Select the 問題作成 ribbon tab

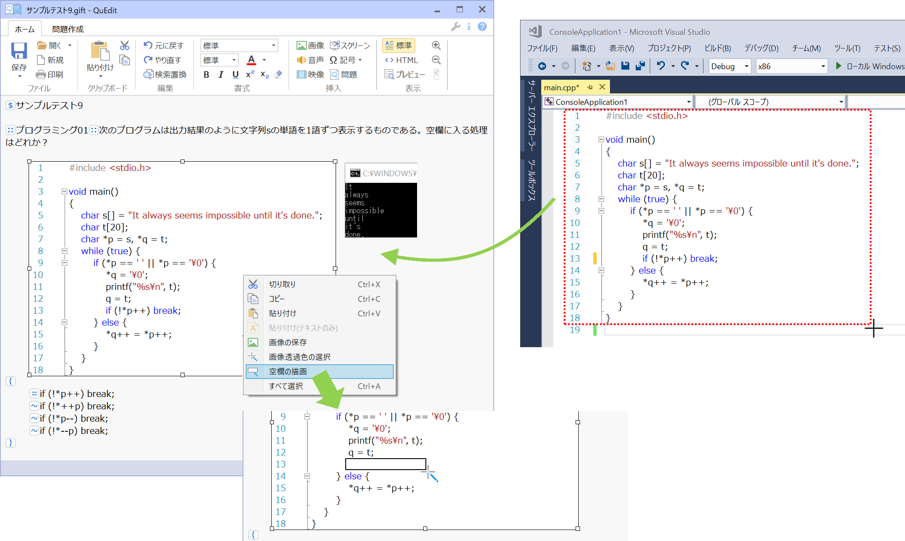pyautogui.click(x=68, y=29)
